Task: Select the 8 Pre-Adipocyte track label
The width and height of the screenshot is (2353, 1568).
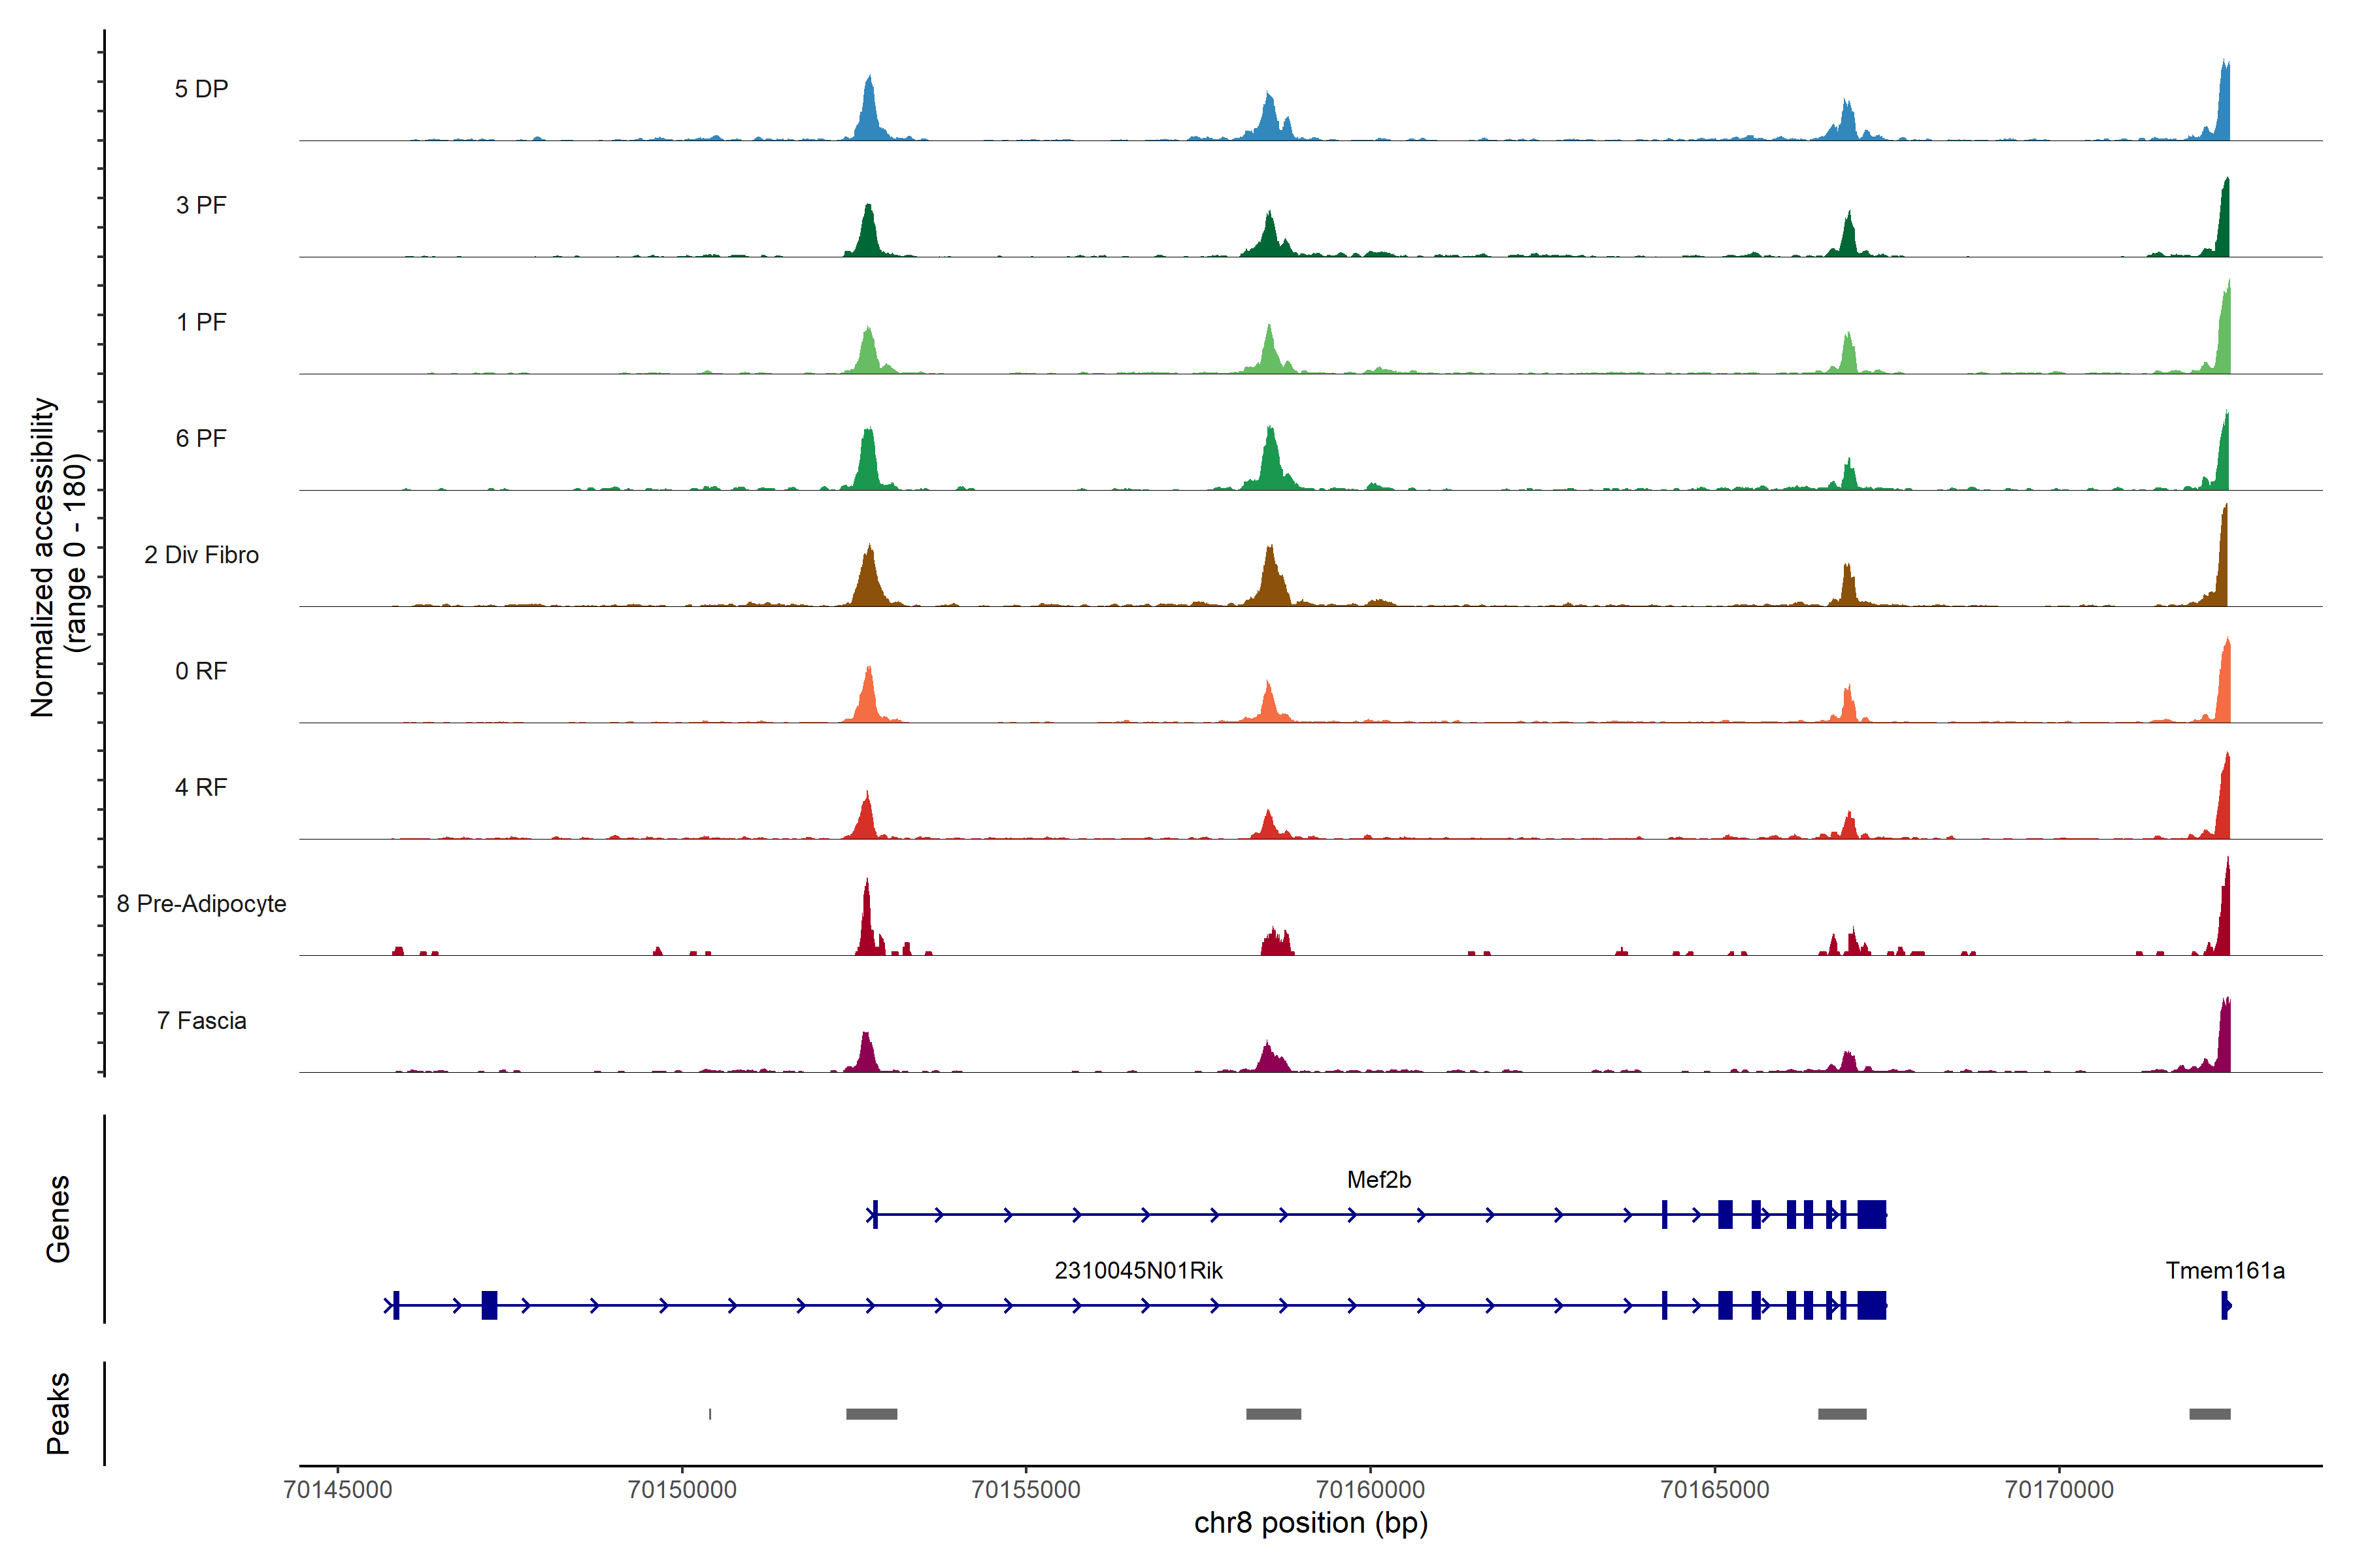Action: click(201, 903)
